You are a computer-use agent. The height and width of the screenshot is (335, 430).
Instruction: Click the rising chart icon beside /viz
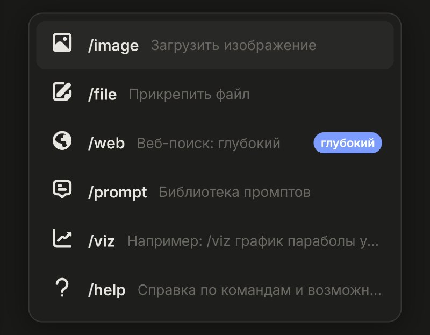pos(62,239)
